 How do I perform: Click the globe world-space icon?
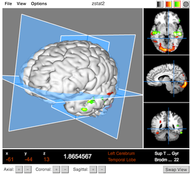(x=186, y=4)
